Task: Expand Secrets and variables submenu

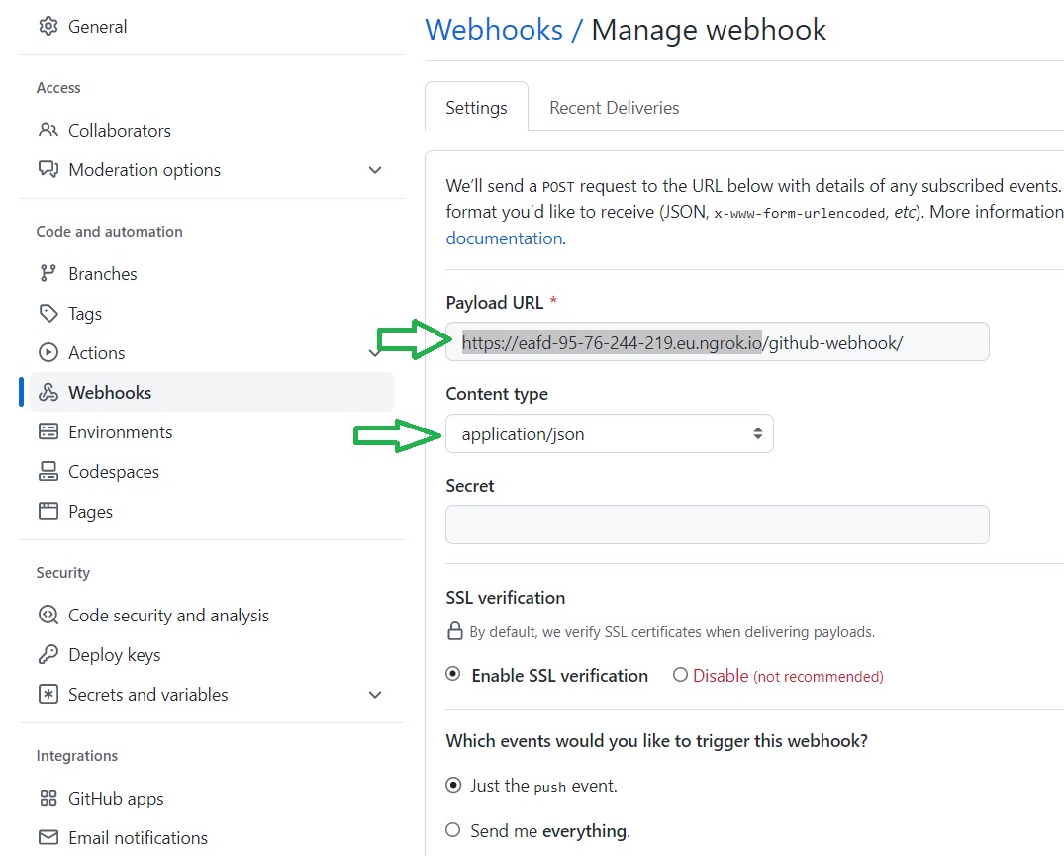Action: point(375,695)
